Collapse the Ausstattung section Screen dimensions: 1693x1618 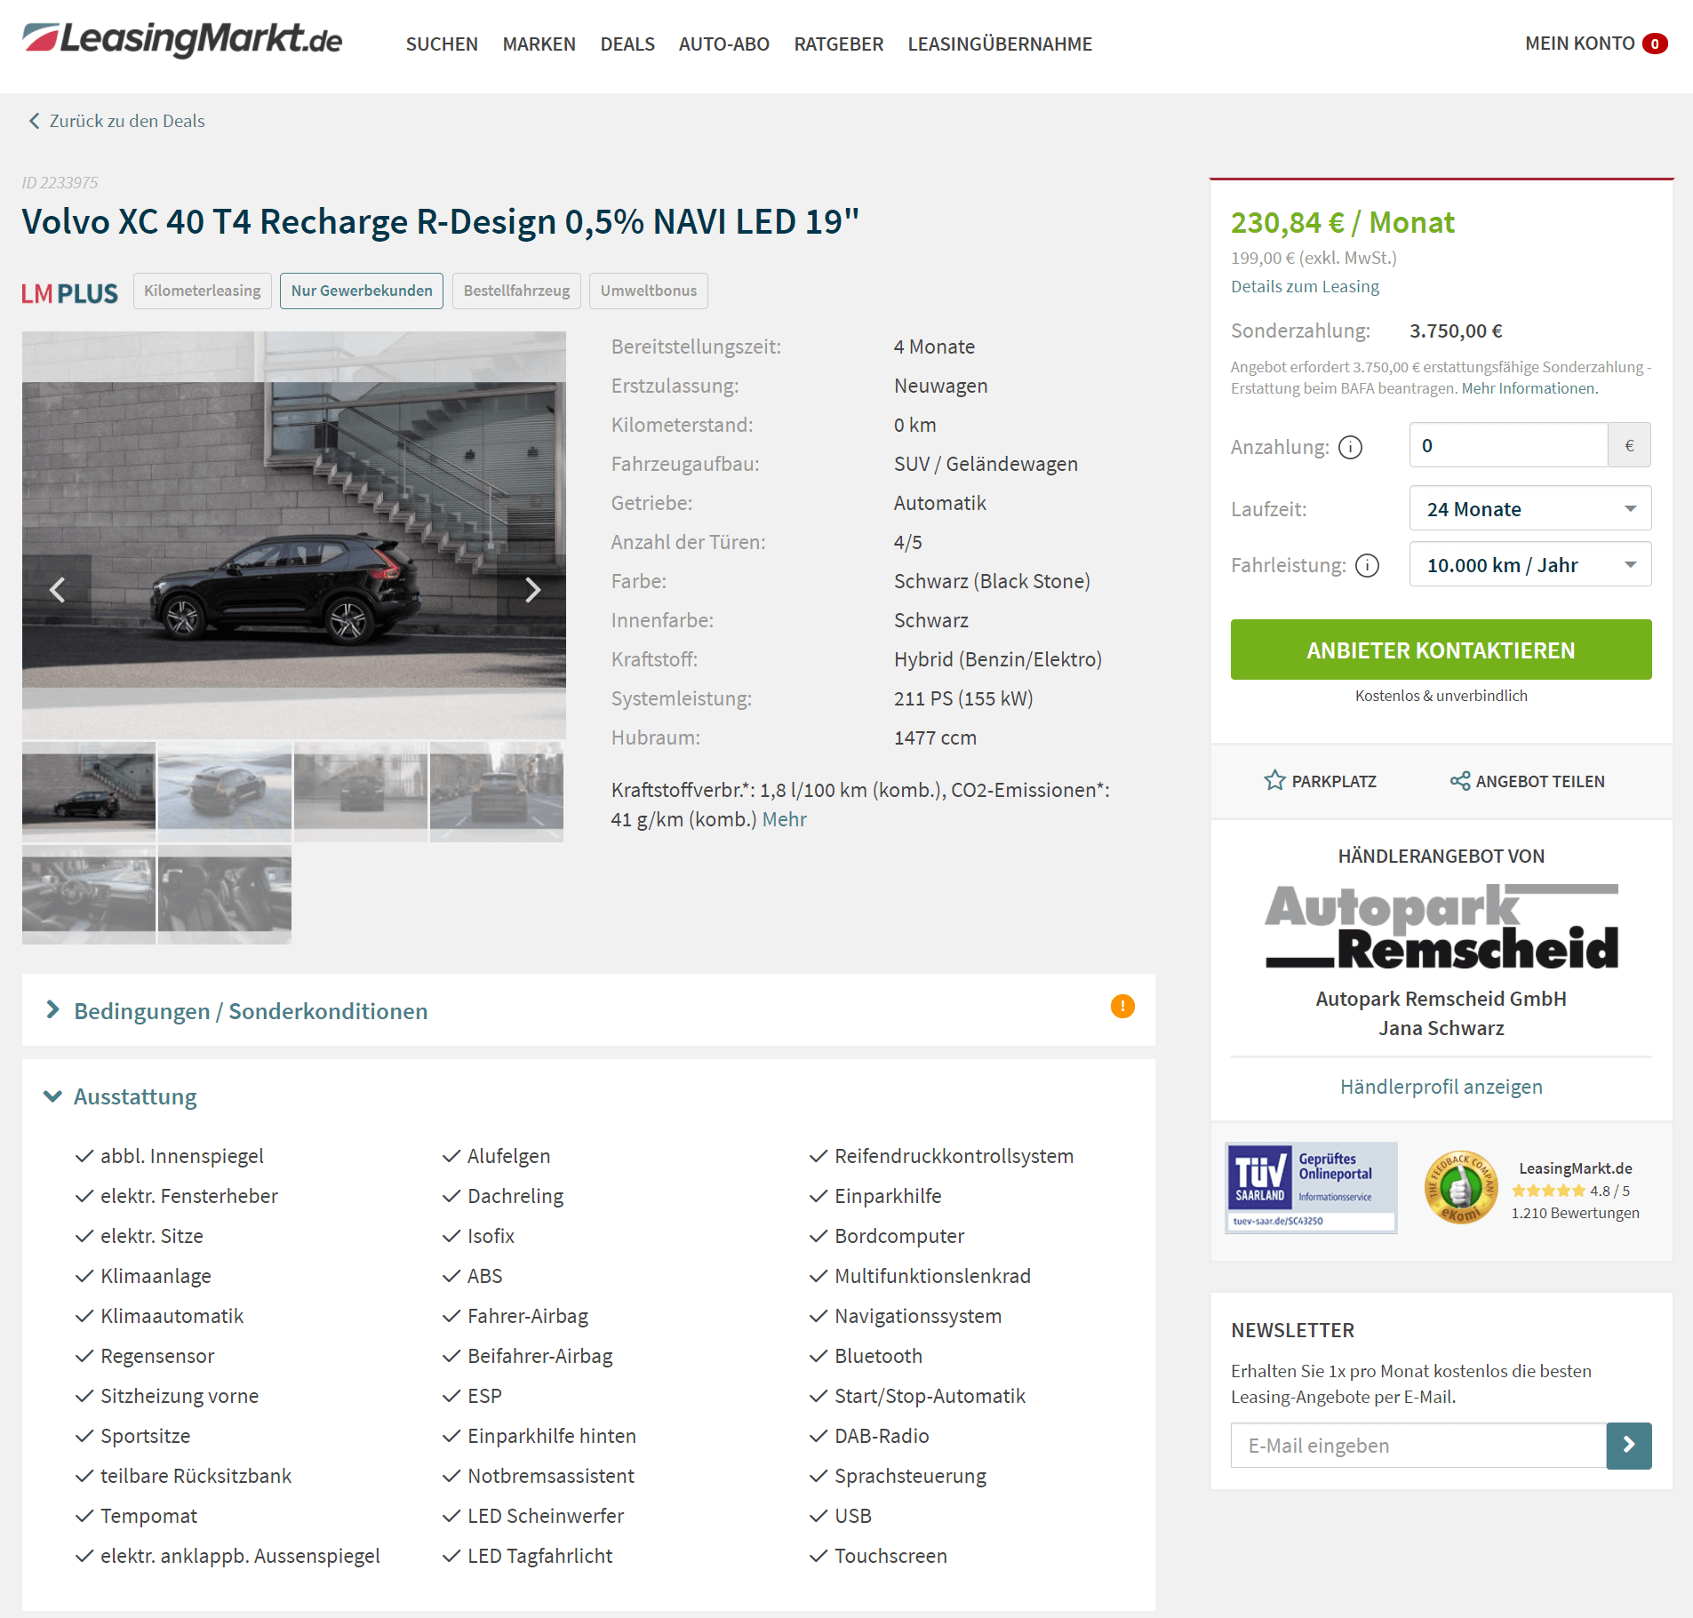[x=135, y=1096]
